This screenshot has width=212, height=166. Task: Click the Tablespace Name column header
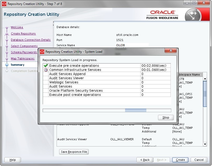point(189,75)
